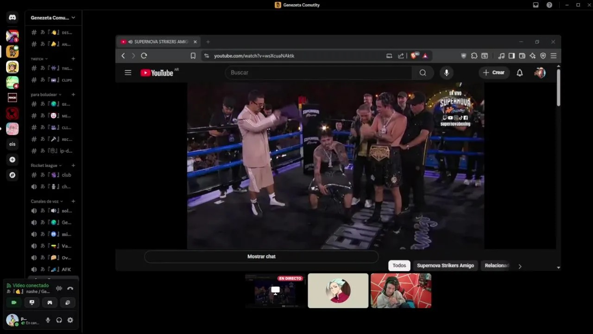This screenshot has height=334, width=593.
Task: Click the 'Mostrar chat' button
Action: click(261, 257)
